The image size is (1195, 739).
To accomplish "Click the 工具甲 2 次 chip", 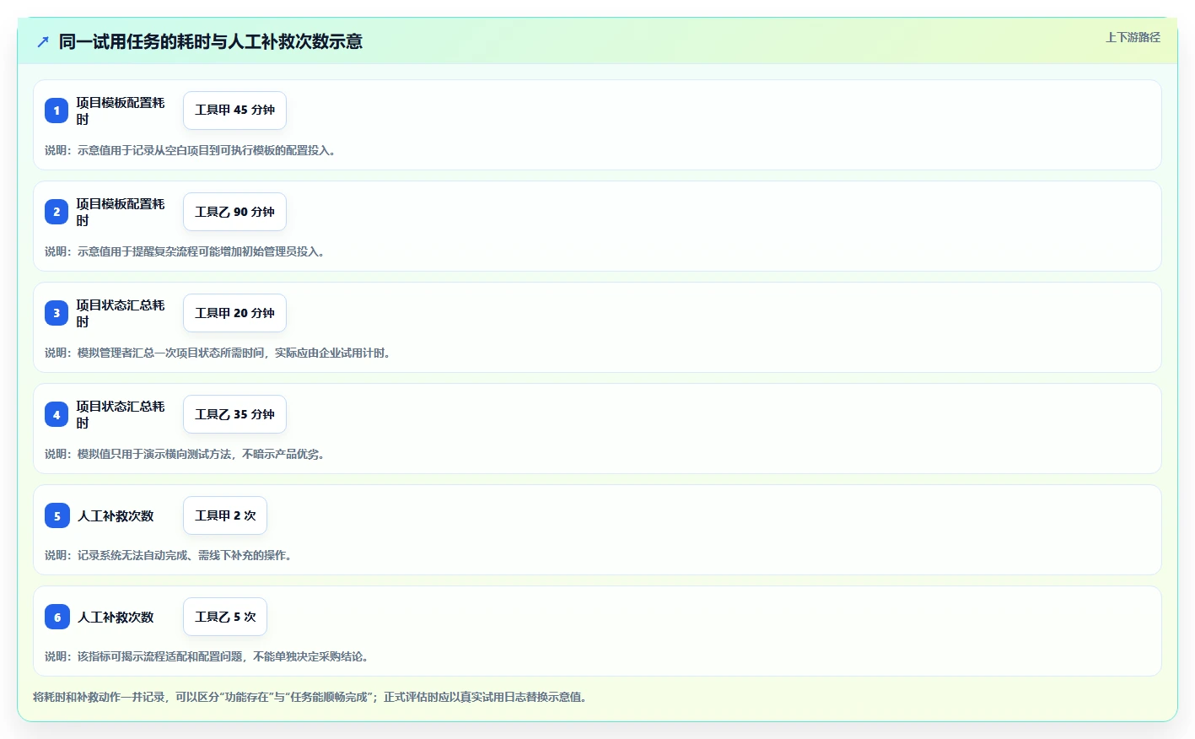I will 225,515.
